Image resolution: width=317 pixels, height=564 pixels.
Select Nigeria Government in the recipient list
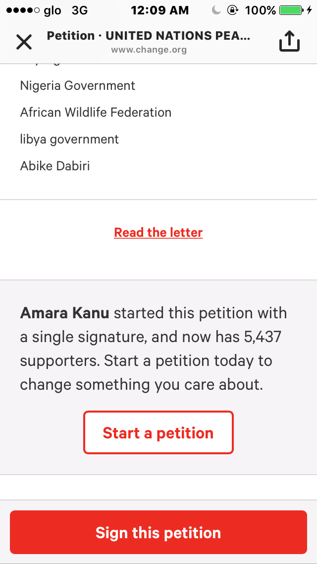click(78, 85)
